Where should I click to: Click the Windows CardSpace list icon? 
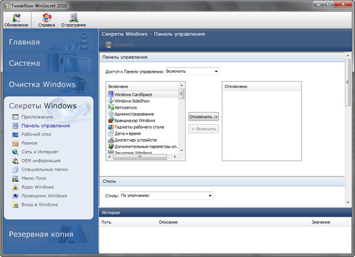(111, 94)
